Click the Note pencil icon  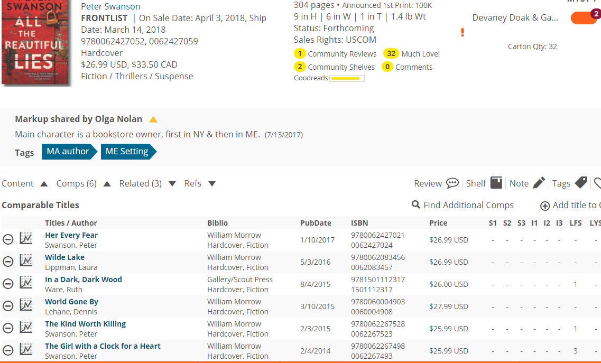tap(539, 183)
